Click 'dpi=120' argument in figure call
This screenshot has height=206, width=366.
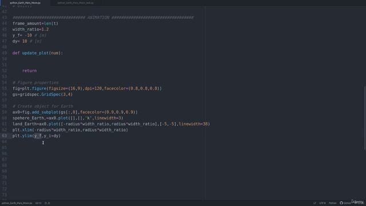point(93,89)
